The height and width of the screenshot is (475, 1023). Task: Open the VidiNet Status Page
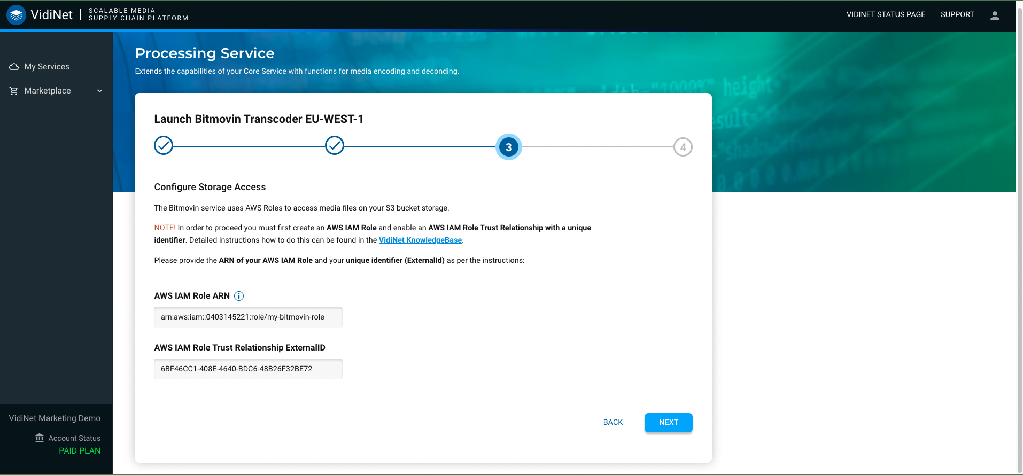886,15
